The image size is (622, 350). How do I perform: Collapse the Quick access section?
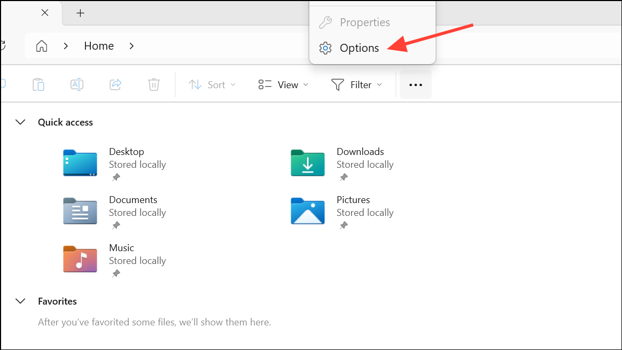[x=20, y=122]
